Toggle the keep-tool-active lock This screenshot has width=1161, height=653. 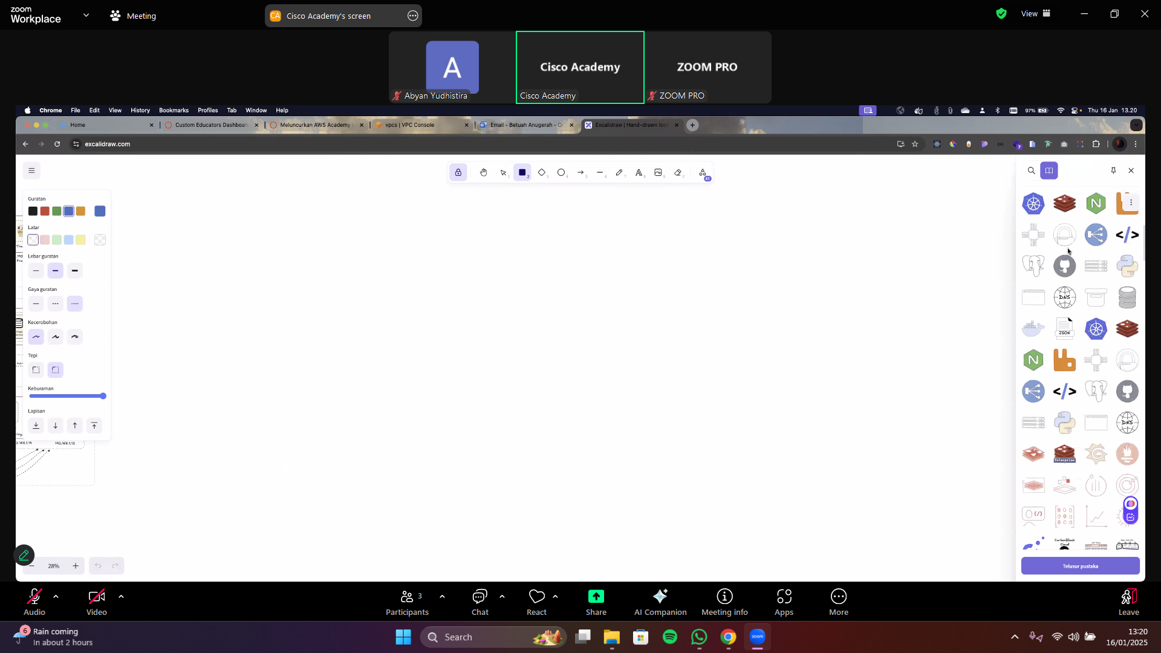[x=458, y=172]
